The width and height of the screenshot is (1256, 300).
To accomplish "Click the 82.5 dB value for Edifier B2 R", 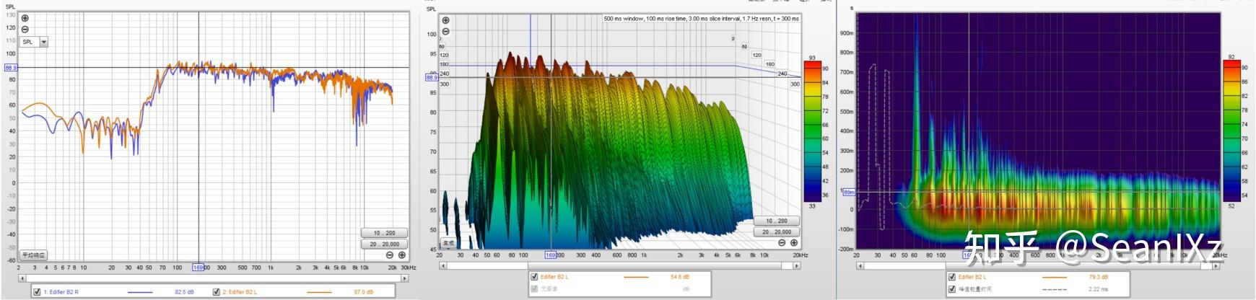I will pyautogui.click(x=184, y=292).
